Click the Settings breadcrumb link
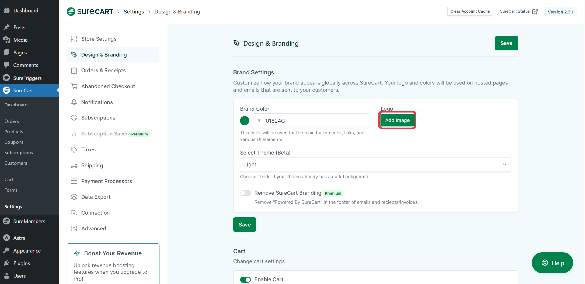The height and width of the screenshot is (284, 585). pos(134,12)
